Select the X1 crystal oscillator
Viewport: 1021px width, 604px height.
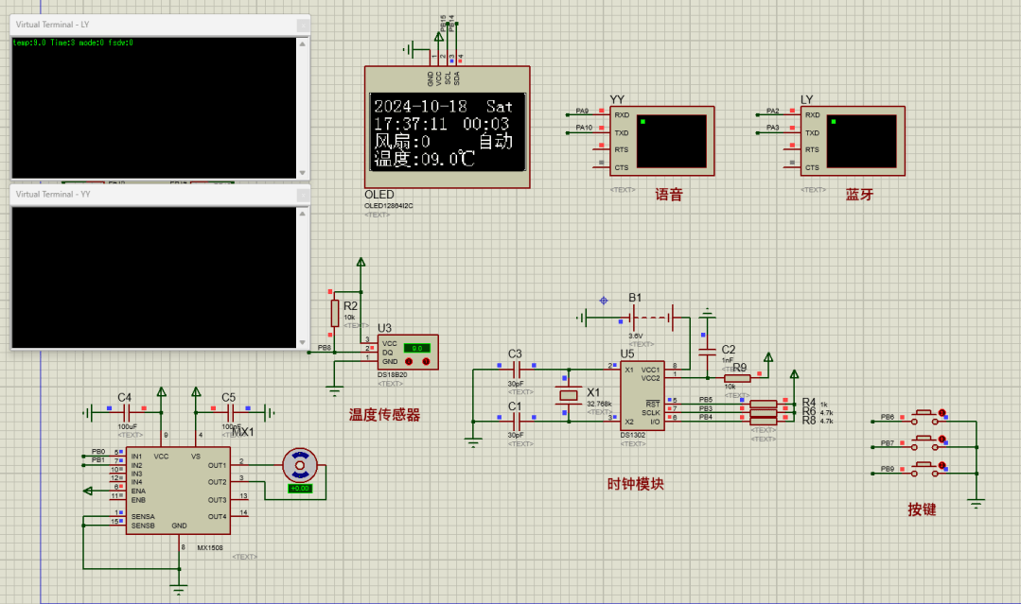pyautogui.click(x=568, y=395)
